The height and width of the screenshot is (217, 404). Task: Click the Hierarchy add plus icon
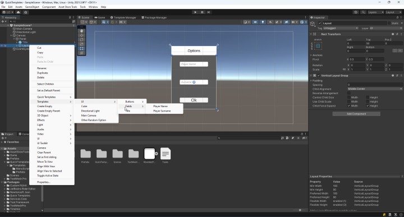(x=3, y=22)
